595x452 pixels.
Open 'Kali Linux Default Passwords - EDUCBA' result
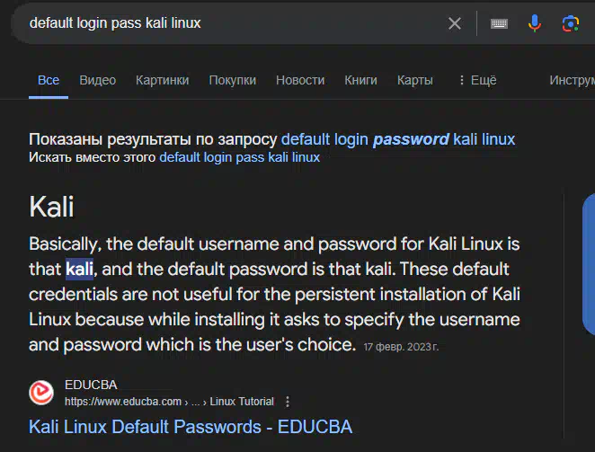click(x=191, y=427)
